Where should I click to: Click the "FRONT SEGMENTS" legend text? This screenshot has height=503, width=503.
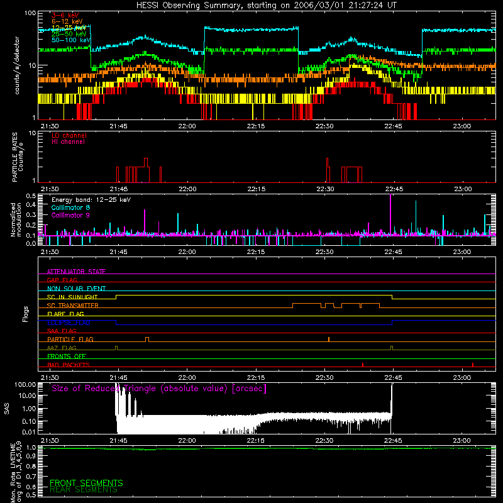(86, 483)
